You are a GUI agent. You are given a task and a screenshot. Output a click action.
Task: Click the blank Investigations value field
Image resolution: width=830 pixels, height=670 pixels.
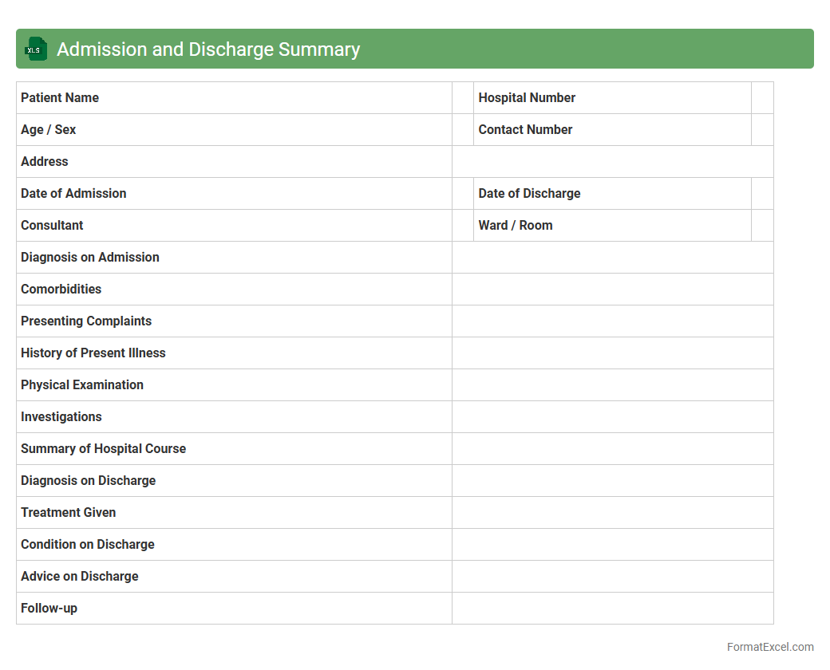point(612,417)
